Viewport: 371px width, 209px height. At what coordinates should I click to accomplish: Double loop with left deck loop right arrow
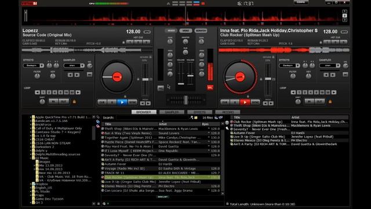click(78, 92)
